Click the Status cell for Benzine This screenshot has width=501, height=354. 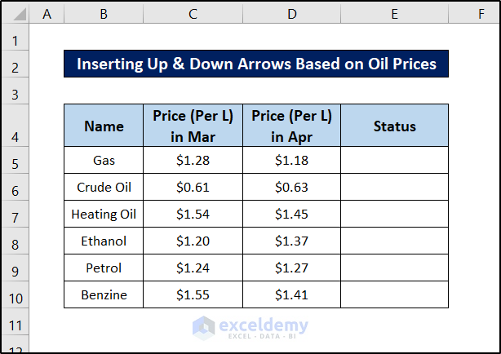(x=394, y=294)
